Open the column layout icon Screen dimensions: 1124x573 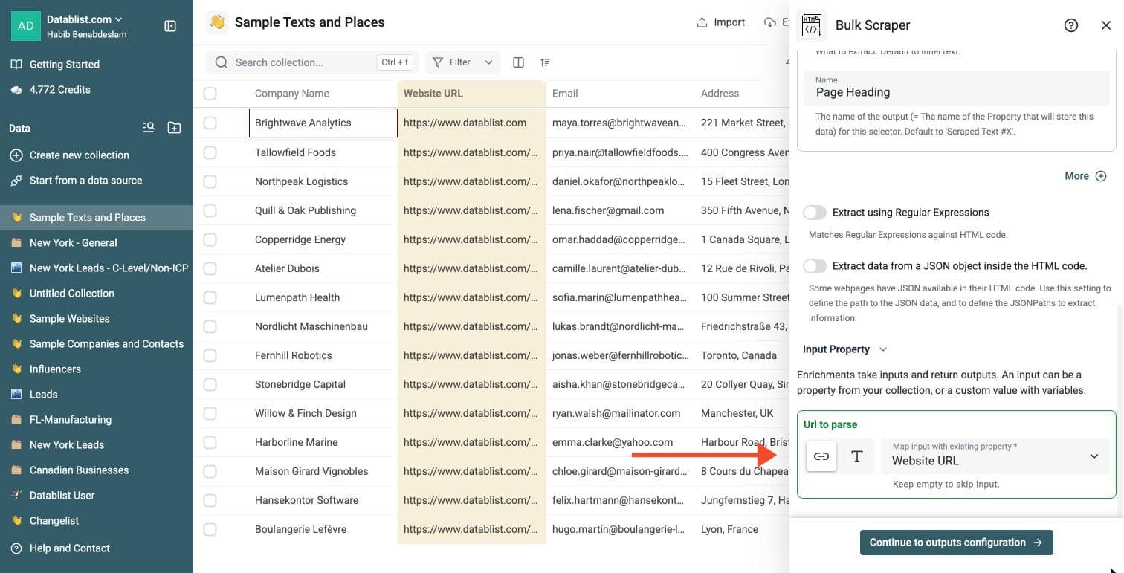pyautogui.click(x=519, y=62)
